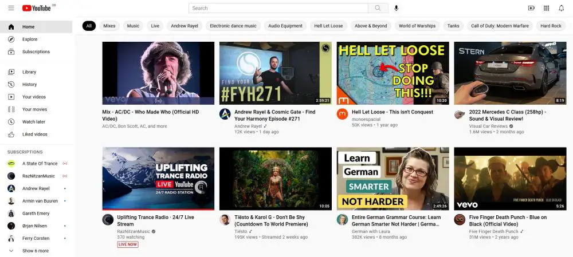573x257 pixels.
Task: Click Visual Car Reviews channel avatar
Action: click(460, 114)
